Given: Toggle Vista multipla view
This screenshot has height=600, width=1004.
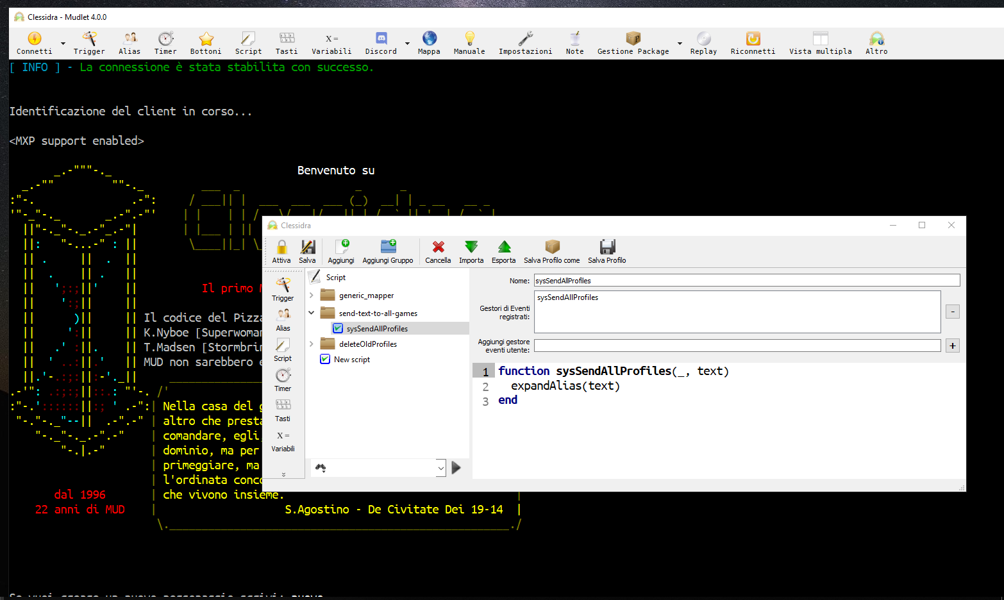Looking at the screenshot, I should (x=821, y=43).
